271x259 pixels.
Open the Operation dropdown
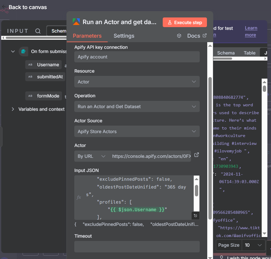click(x=137, y=107)
